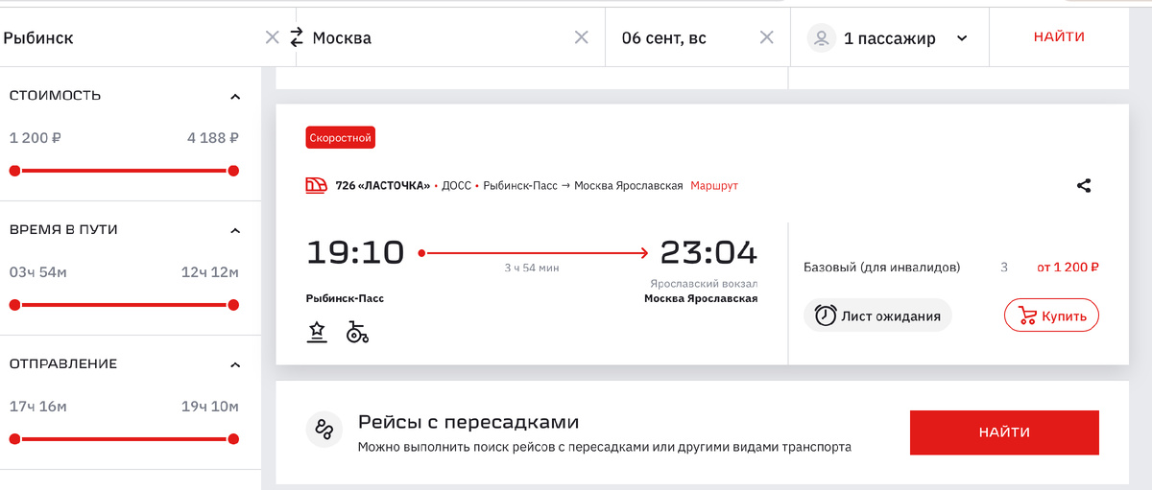Click the Ласточка train icon
Image resolution: width=1152 pixels, height=490 pixels.
(316, 186)
